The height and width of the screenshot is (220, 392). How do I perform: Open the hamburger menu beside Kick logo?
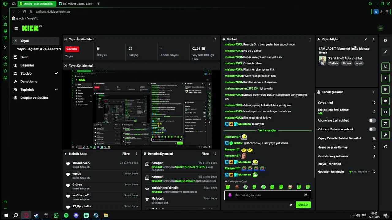[x=16, y=28]
